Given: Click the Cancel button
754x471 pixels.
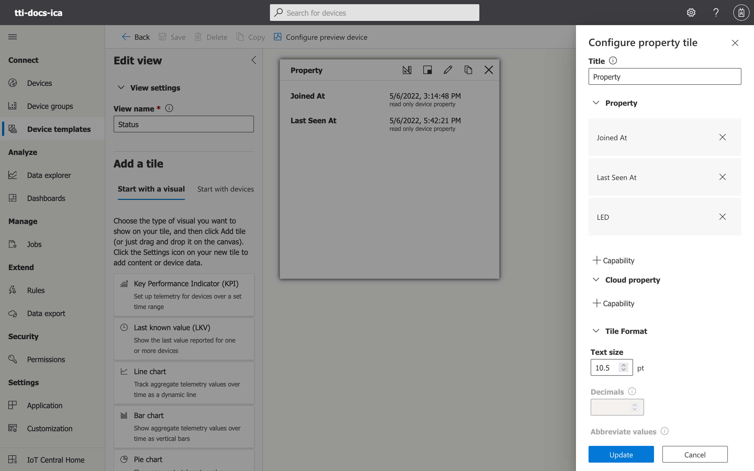Looking at the screenshot, I should 695,455.
